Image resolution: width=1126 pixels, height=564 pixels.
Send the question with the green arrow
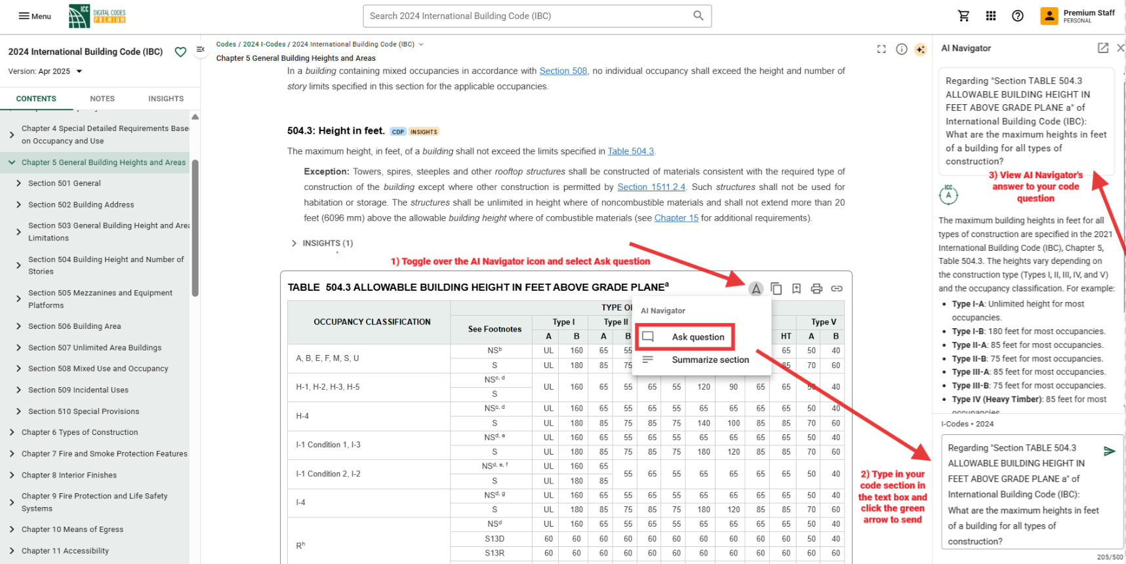[1109, 451]
